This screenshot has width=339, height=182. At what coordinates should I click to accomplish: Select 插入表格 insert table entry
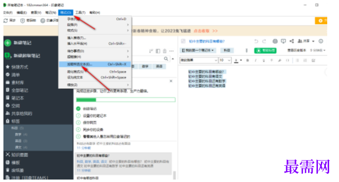point(95,38)
